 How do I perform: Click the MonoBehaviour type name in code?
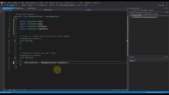pos(53,16)
